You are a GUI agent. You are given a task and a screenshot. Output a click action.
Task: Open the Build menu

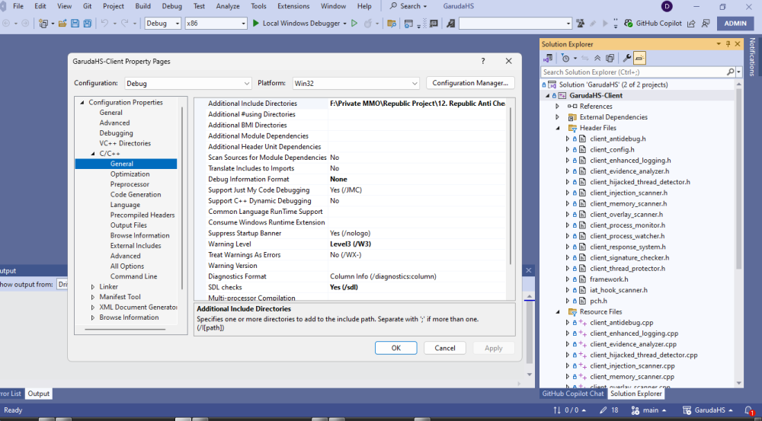(143, 6)
